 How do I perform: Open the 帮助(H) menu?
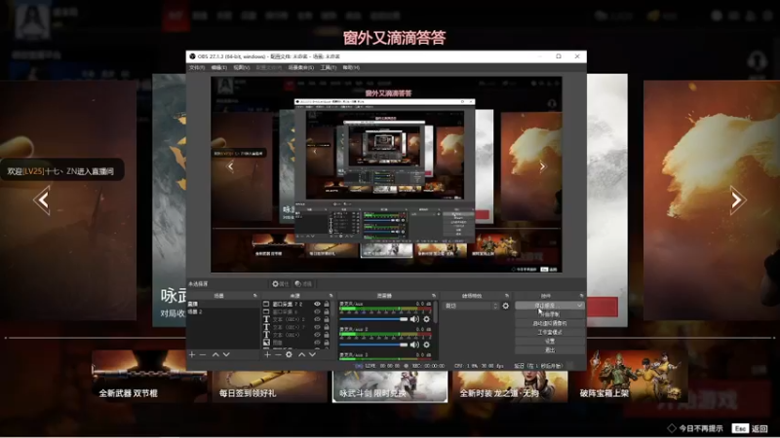coord(351,67)
